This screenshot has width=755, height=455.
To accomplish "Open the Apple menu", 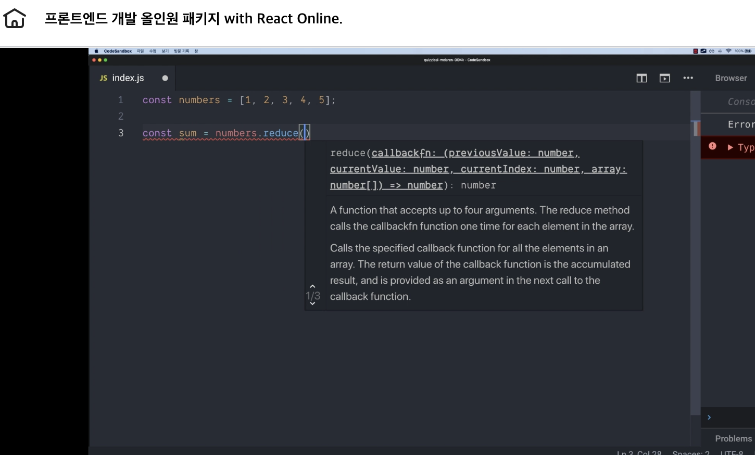I will [x=96, y=51].
